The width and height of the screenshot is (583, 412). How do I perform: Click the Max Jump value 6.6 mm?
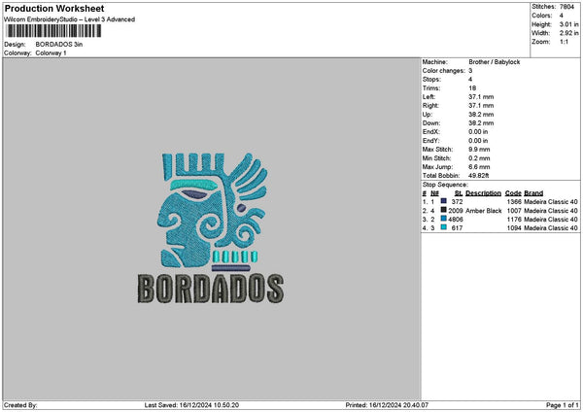click(x=479, y=167)
